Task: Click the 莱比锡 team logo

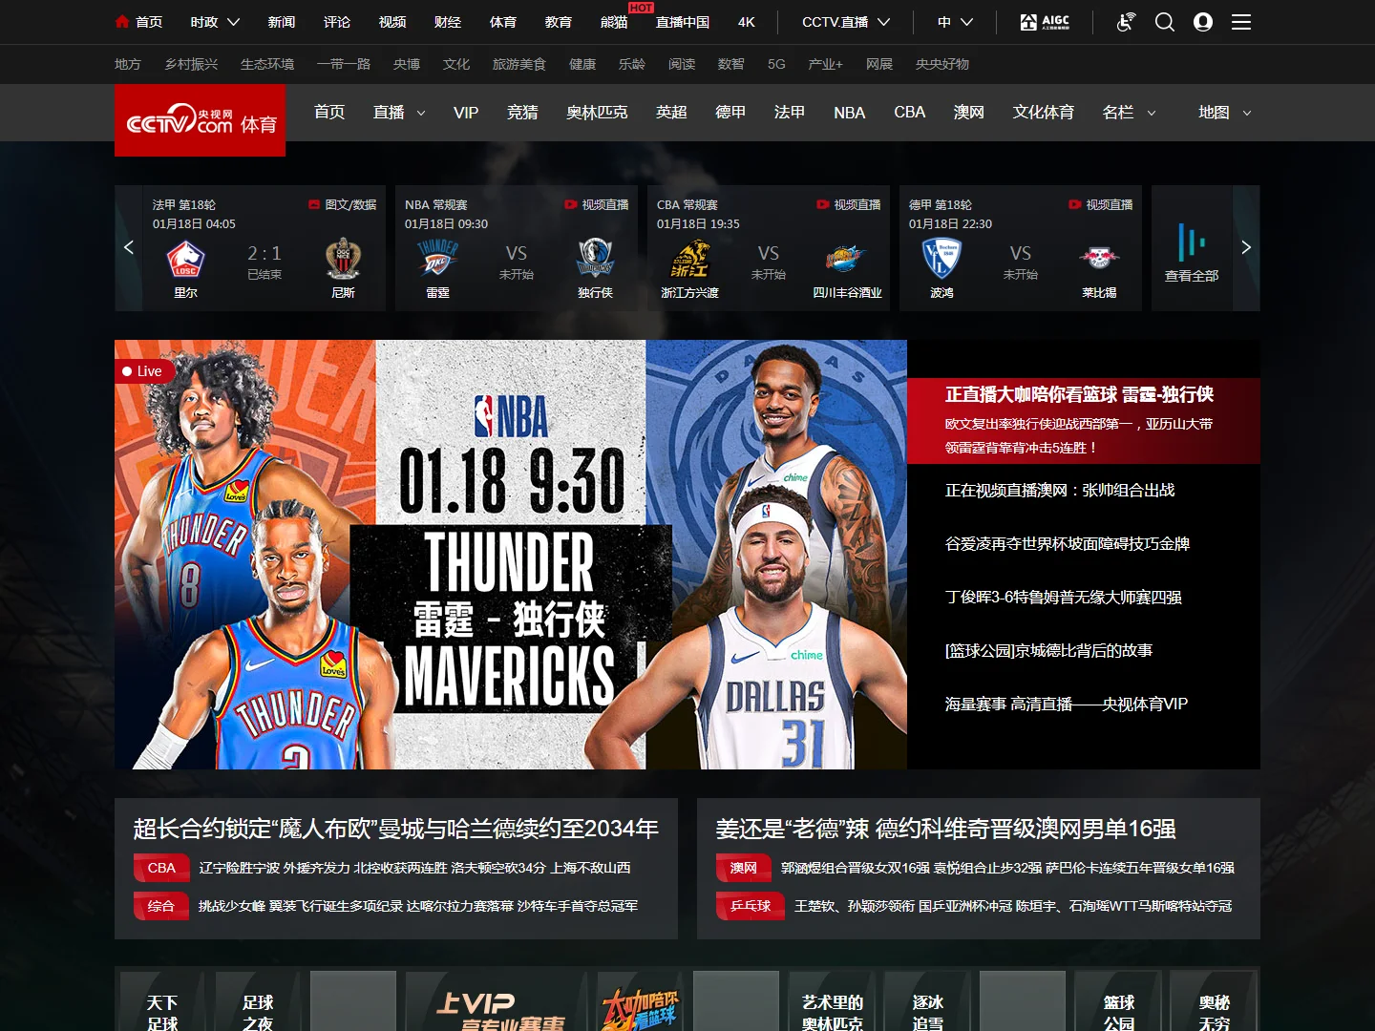Action: 1099,258
